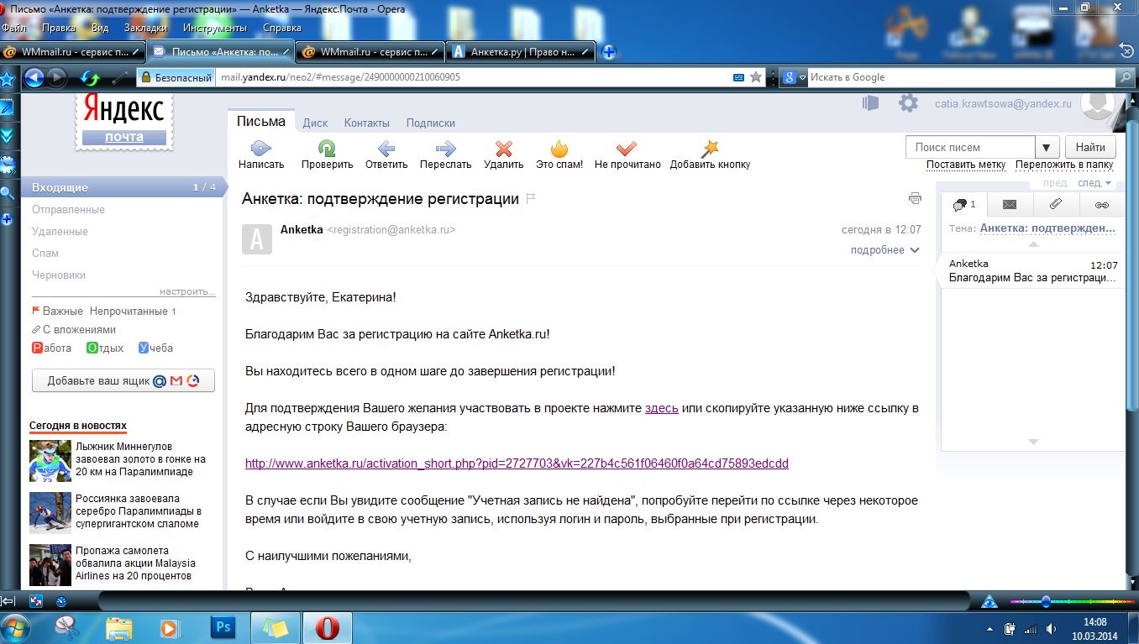Open the Справка menu

(282, 28)
